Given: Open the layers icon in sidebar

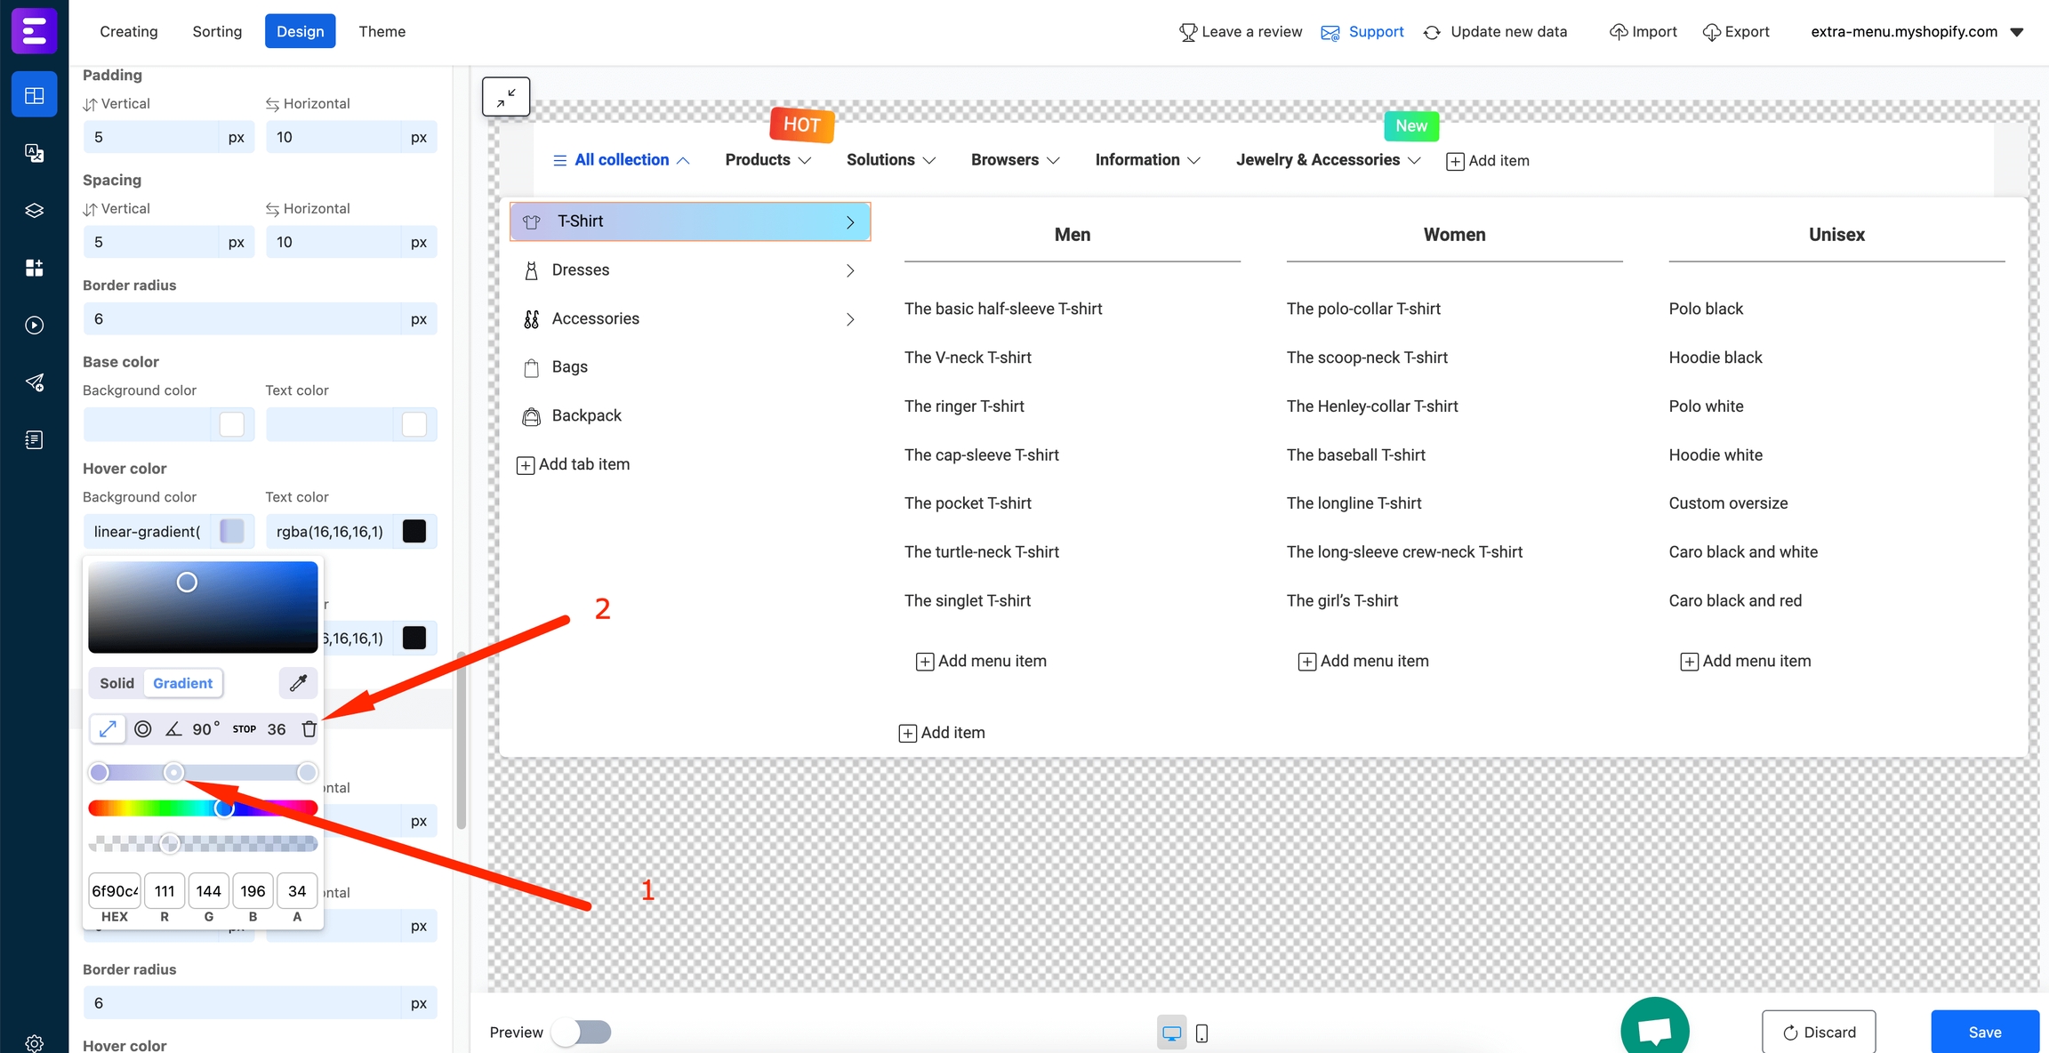Looking at the screenshot, I should [34, 211].
